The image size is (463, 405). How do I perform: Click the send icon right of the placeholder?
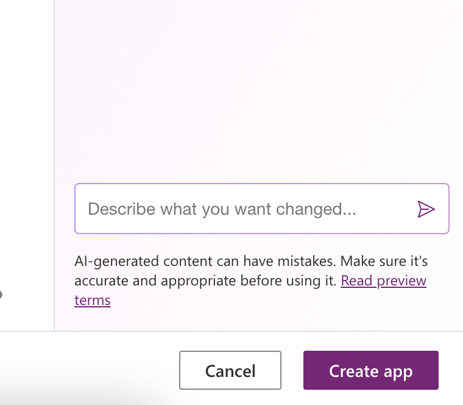pyautogui.click(x=426, y=209)
